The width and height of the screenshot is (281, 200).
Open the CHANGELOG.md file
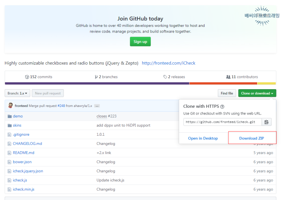(27, 144)
